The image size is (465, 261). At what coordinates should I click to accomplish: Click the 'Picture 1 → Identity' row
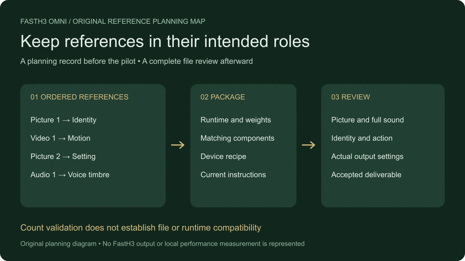point(63,120)
